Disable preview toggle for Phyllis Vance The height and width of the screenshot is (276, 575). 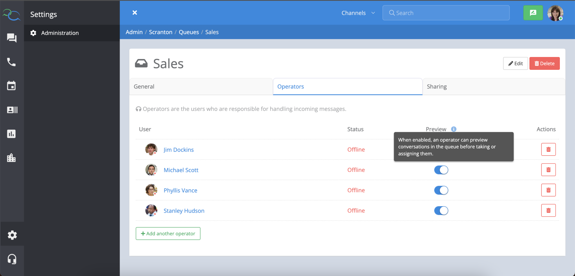(x=441, y=190)
